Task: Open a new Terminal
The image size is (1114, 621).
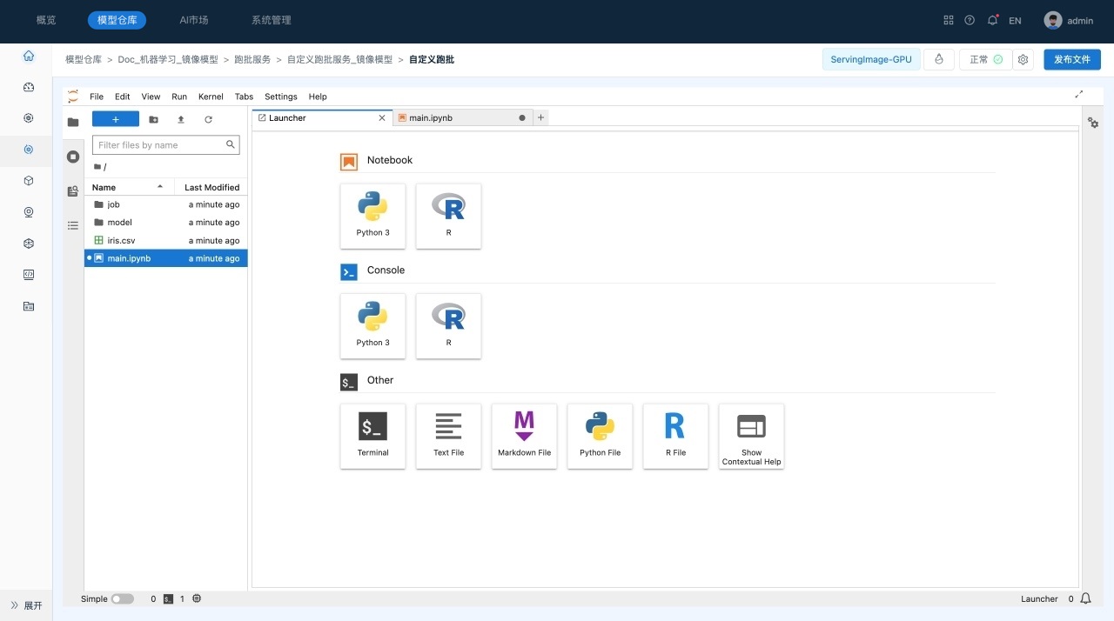Action: tap(372, 435)
